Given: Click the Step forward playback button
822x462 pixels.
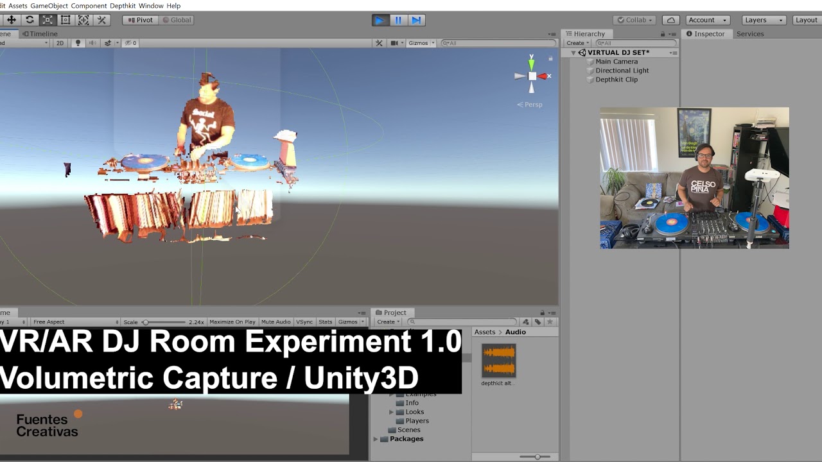Looking at the screenshot, I should [x=416, y=20].
